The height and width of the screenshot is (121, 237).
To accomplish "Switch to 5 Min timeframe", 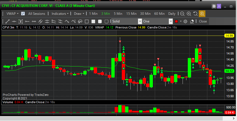I will [x=118, y=13].
